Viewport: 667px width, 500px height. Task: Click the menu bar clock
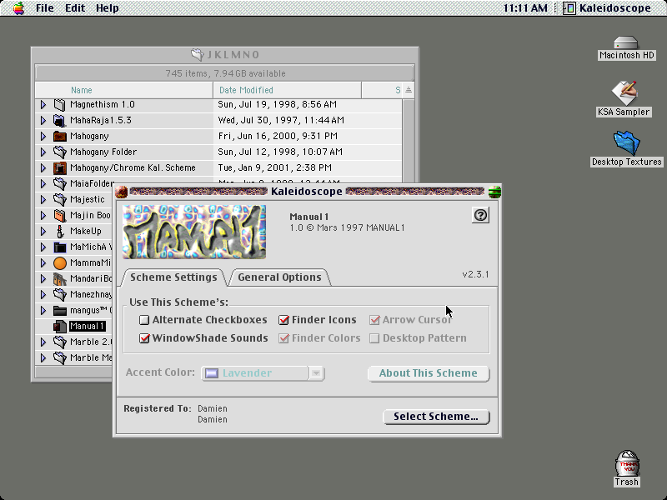click(x=525, y=7)
